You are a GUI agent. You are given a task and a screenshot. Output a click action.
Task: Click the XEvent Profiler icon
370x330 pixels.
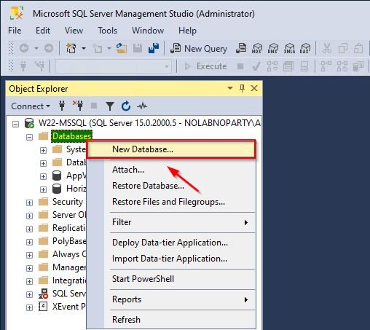43,307
